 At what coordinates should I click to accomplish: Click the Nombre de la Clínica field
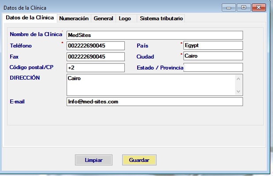(154, 35)
